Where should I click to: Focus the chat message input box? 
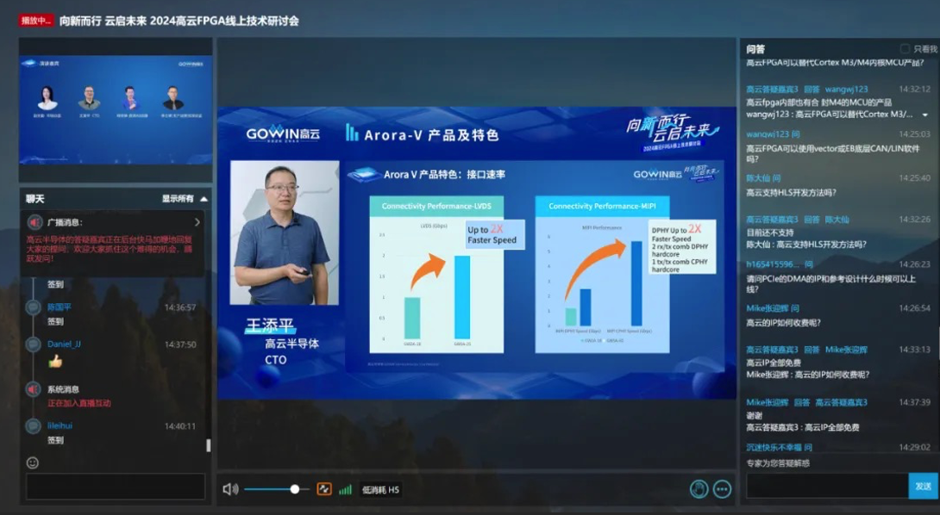coord(115,487)
